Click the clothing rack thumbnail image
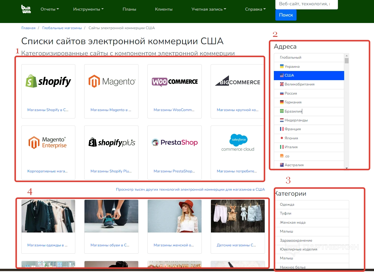The width and height of the screenshot is (374, 272). click(48, 216)
